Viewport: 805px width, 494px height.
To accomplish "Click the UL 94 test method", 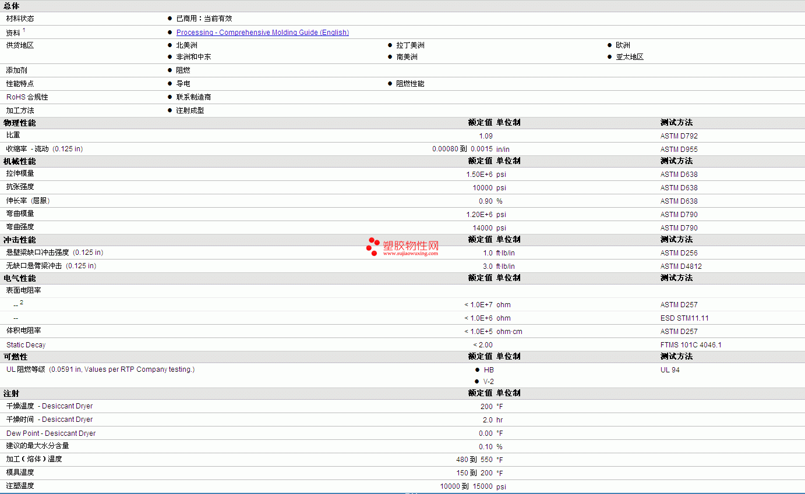I will pos(670,370).
